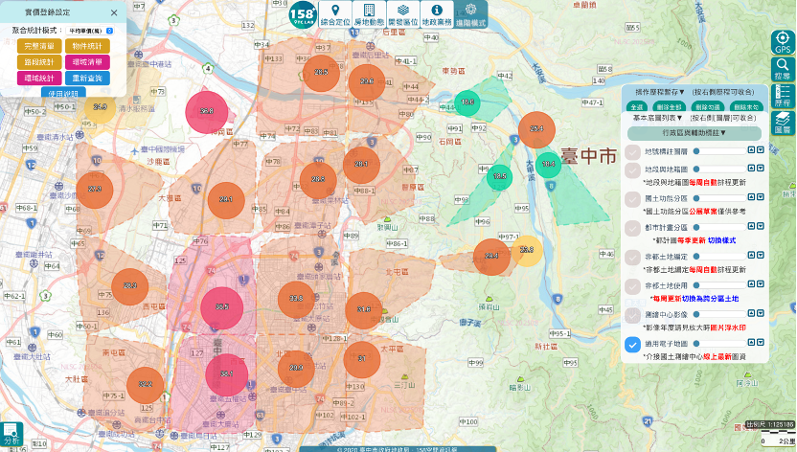Screen dimensions: 797x452
Task: Click the 綜合定位 location pin icon
Action: pyautogui.click(x=334, y=13)
